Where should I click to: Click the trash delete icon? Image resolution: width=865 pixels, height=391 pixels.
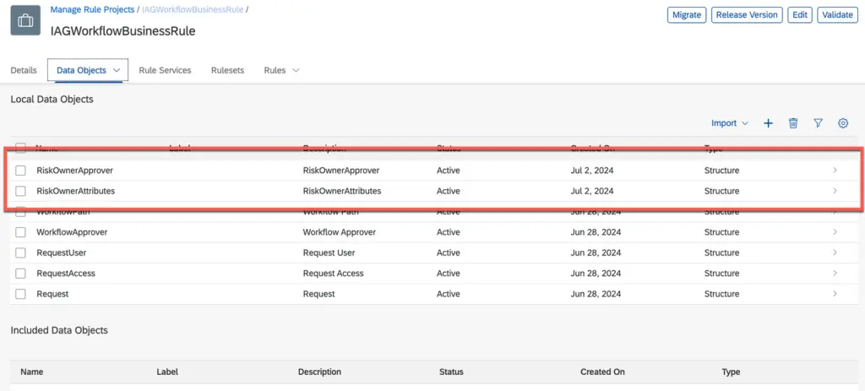(793, 123)
